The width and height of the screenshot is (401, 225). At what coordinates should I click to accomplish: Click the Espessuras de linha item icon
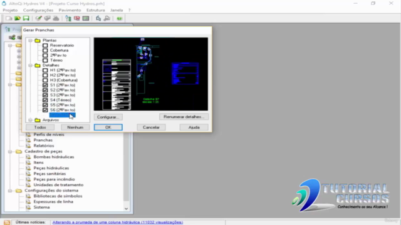[x=28, y=202]
